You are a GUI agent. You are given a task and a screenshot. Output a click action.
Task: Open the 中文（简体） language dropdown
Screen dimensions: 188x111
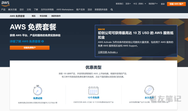(x=140, y=4)
